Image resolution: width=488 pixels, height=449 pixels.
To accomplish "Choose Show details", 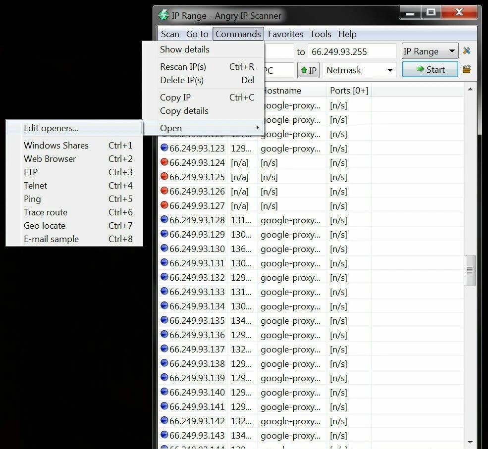I will point(203,50).
